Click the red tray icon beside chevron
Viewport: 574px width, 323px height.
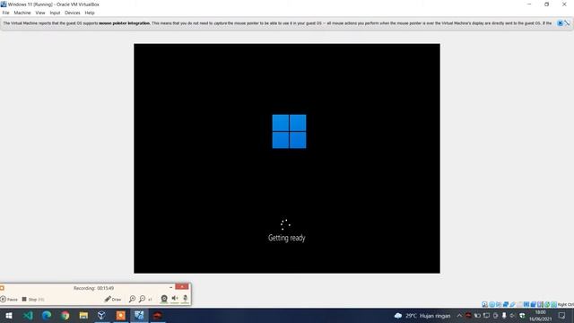(468, 315)
